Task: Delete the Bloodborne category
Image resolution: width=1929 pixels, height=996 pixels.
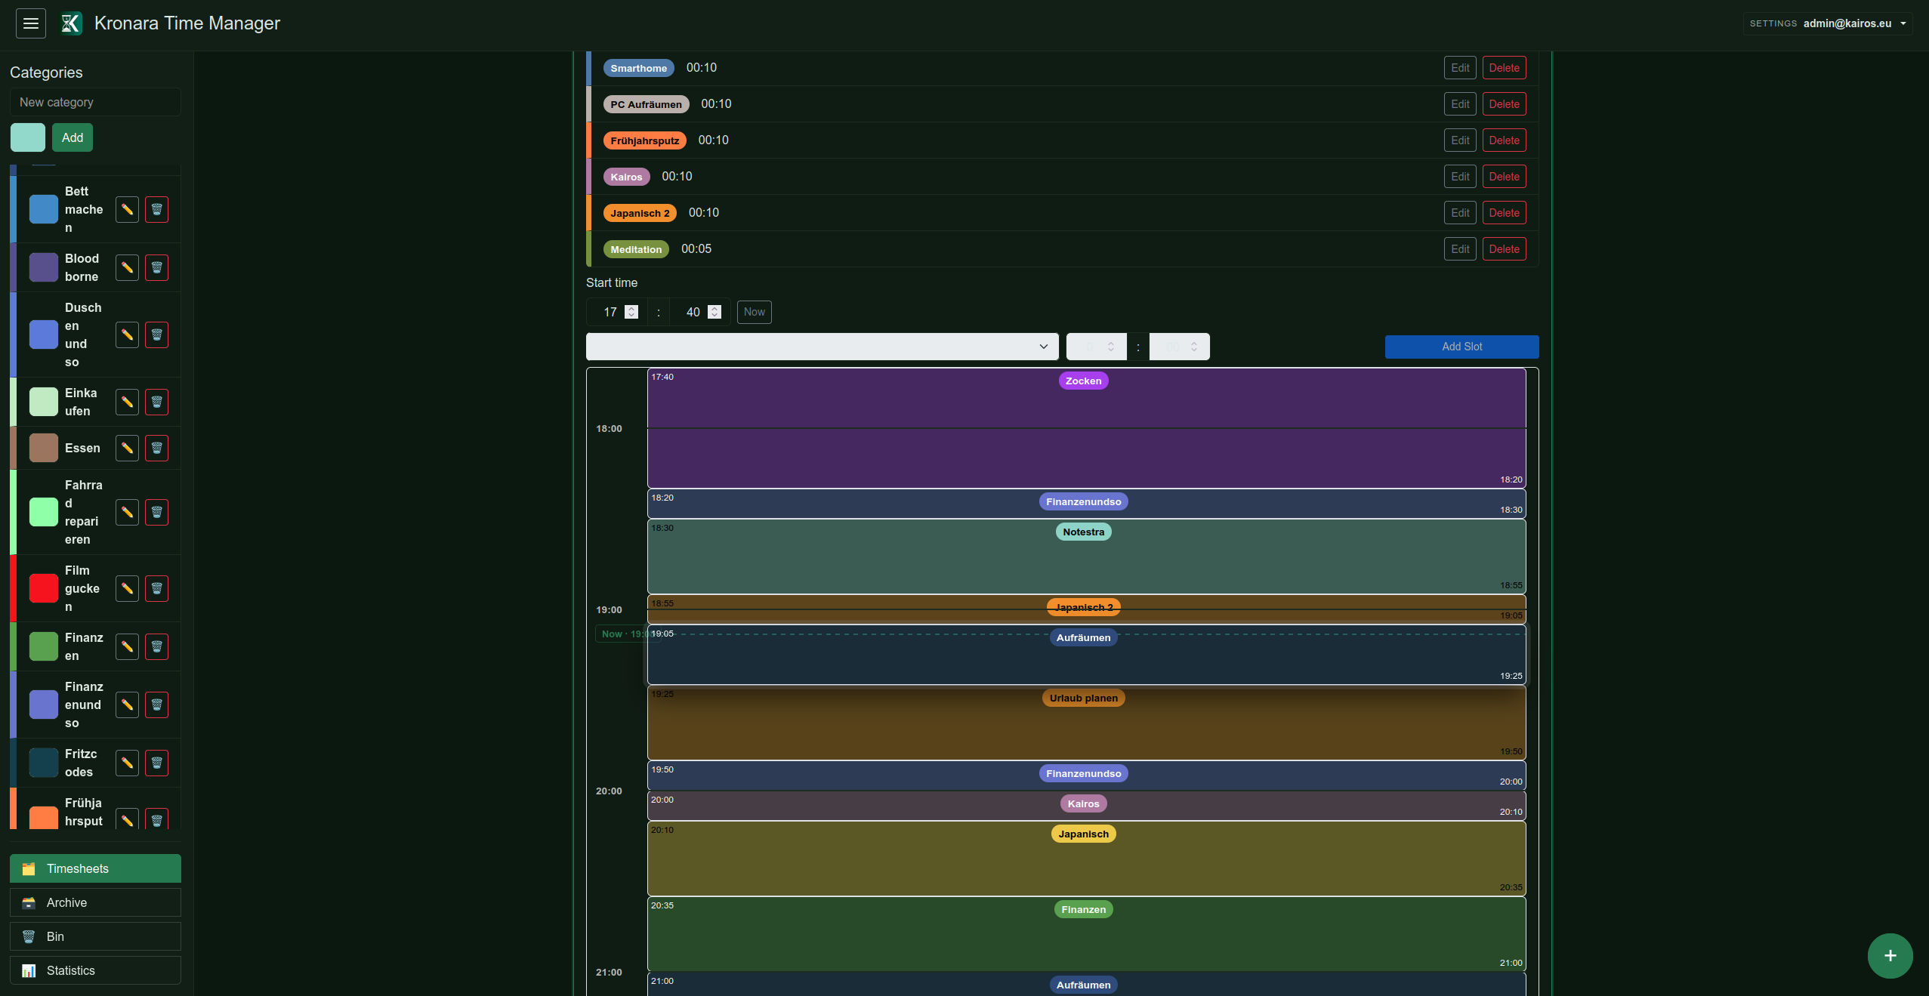Action: point(156,267)
